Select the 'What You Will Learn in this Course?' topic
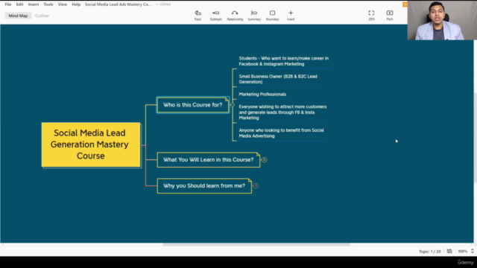This screenshot has height=268, width=477. coord(209,160)
